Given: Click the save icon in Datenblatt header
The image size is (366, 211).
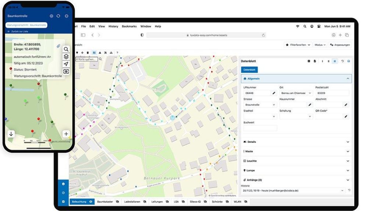Looking at the screenshot, I should pyautogui.click(x=348, y=61).
